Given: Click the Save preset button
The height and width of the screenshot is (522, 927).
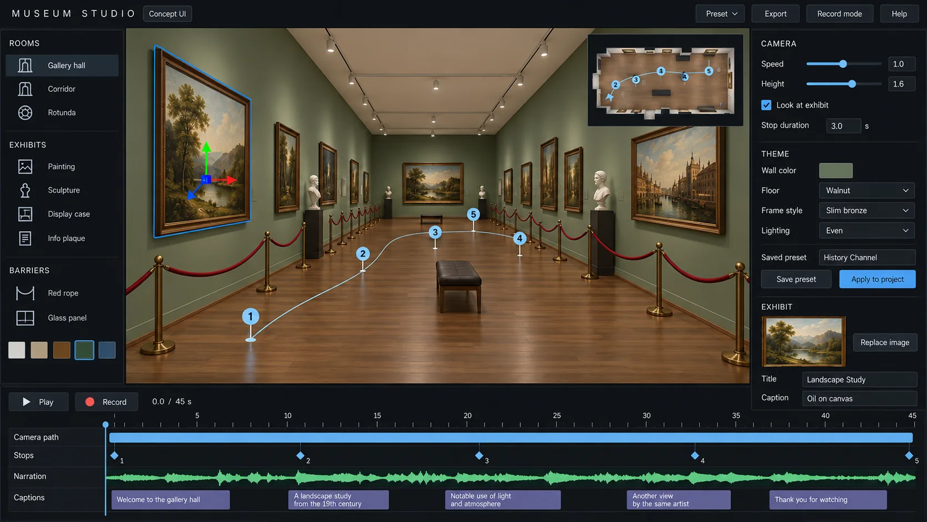Looking at the screenshot, I should [x=796, y=279].
